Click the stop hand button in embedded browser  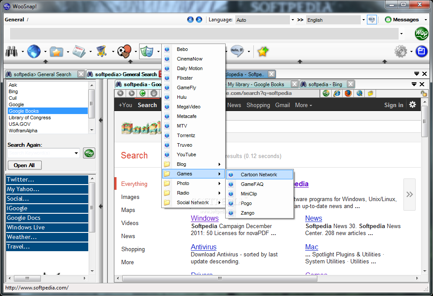tap(154, 93)
